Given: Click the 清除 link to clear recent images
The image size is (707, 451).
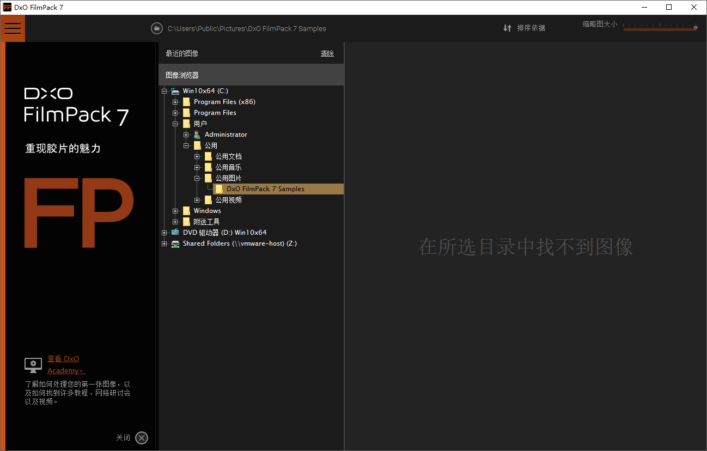Looking at the screenshot, I should click(x=327, y=53).
